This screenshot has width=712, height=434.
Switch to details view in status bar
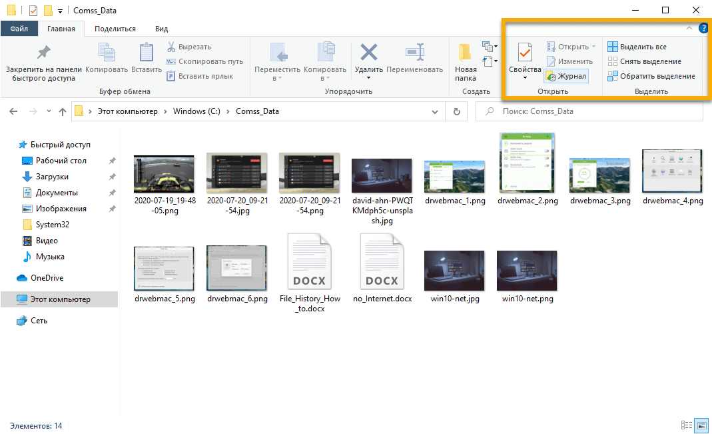pos(687,425)
